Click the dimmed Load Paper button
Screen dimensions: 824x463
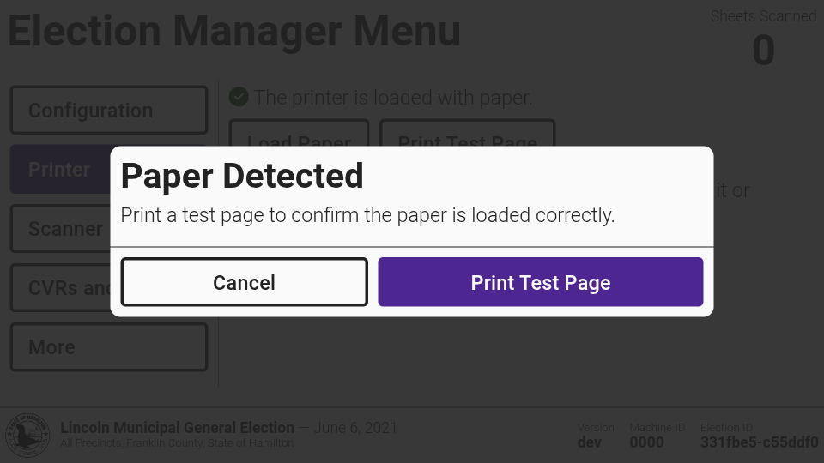(x=299, y=135)
